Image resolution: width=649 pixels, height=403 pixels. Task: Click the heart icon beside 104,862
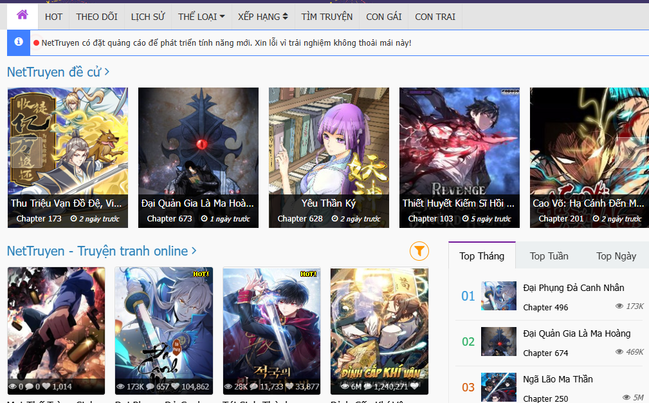(176, 386)
